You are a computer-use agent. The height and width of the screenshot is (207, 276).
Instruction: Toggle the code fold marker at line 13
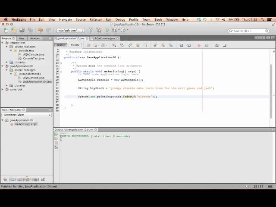click(61, 63)
